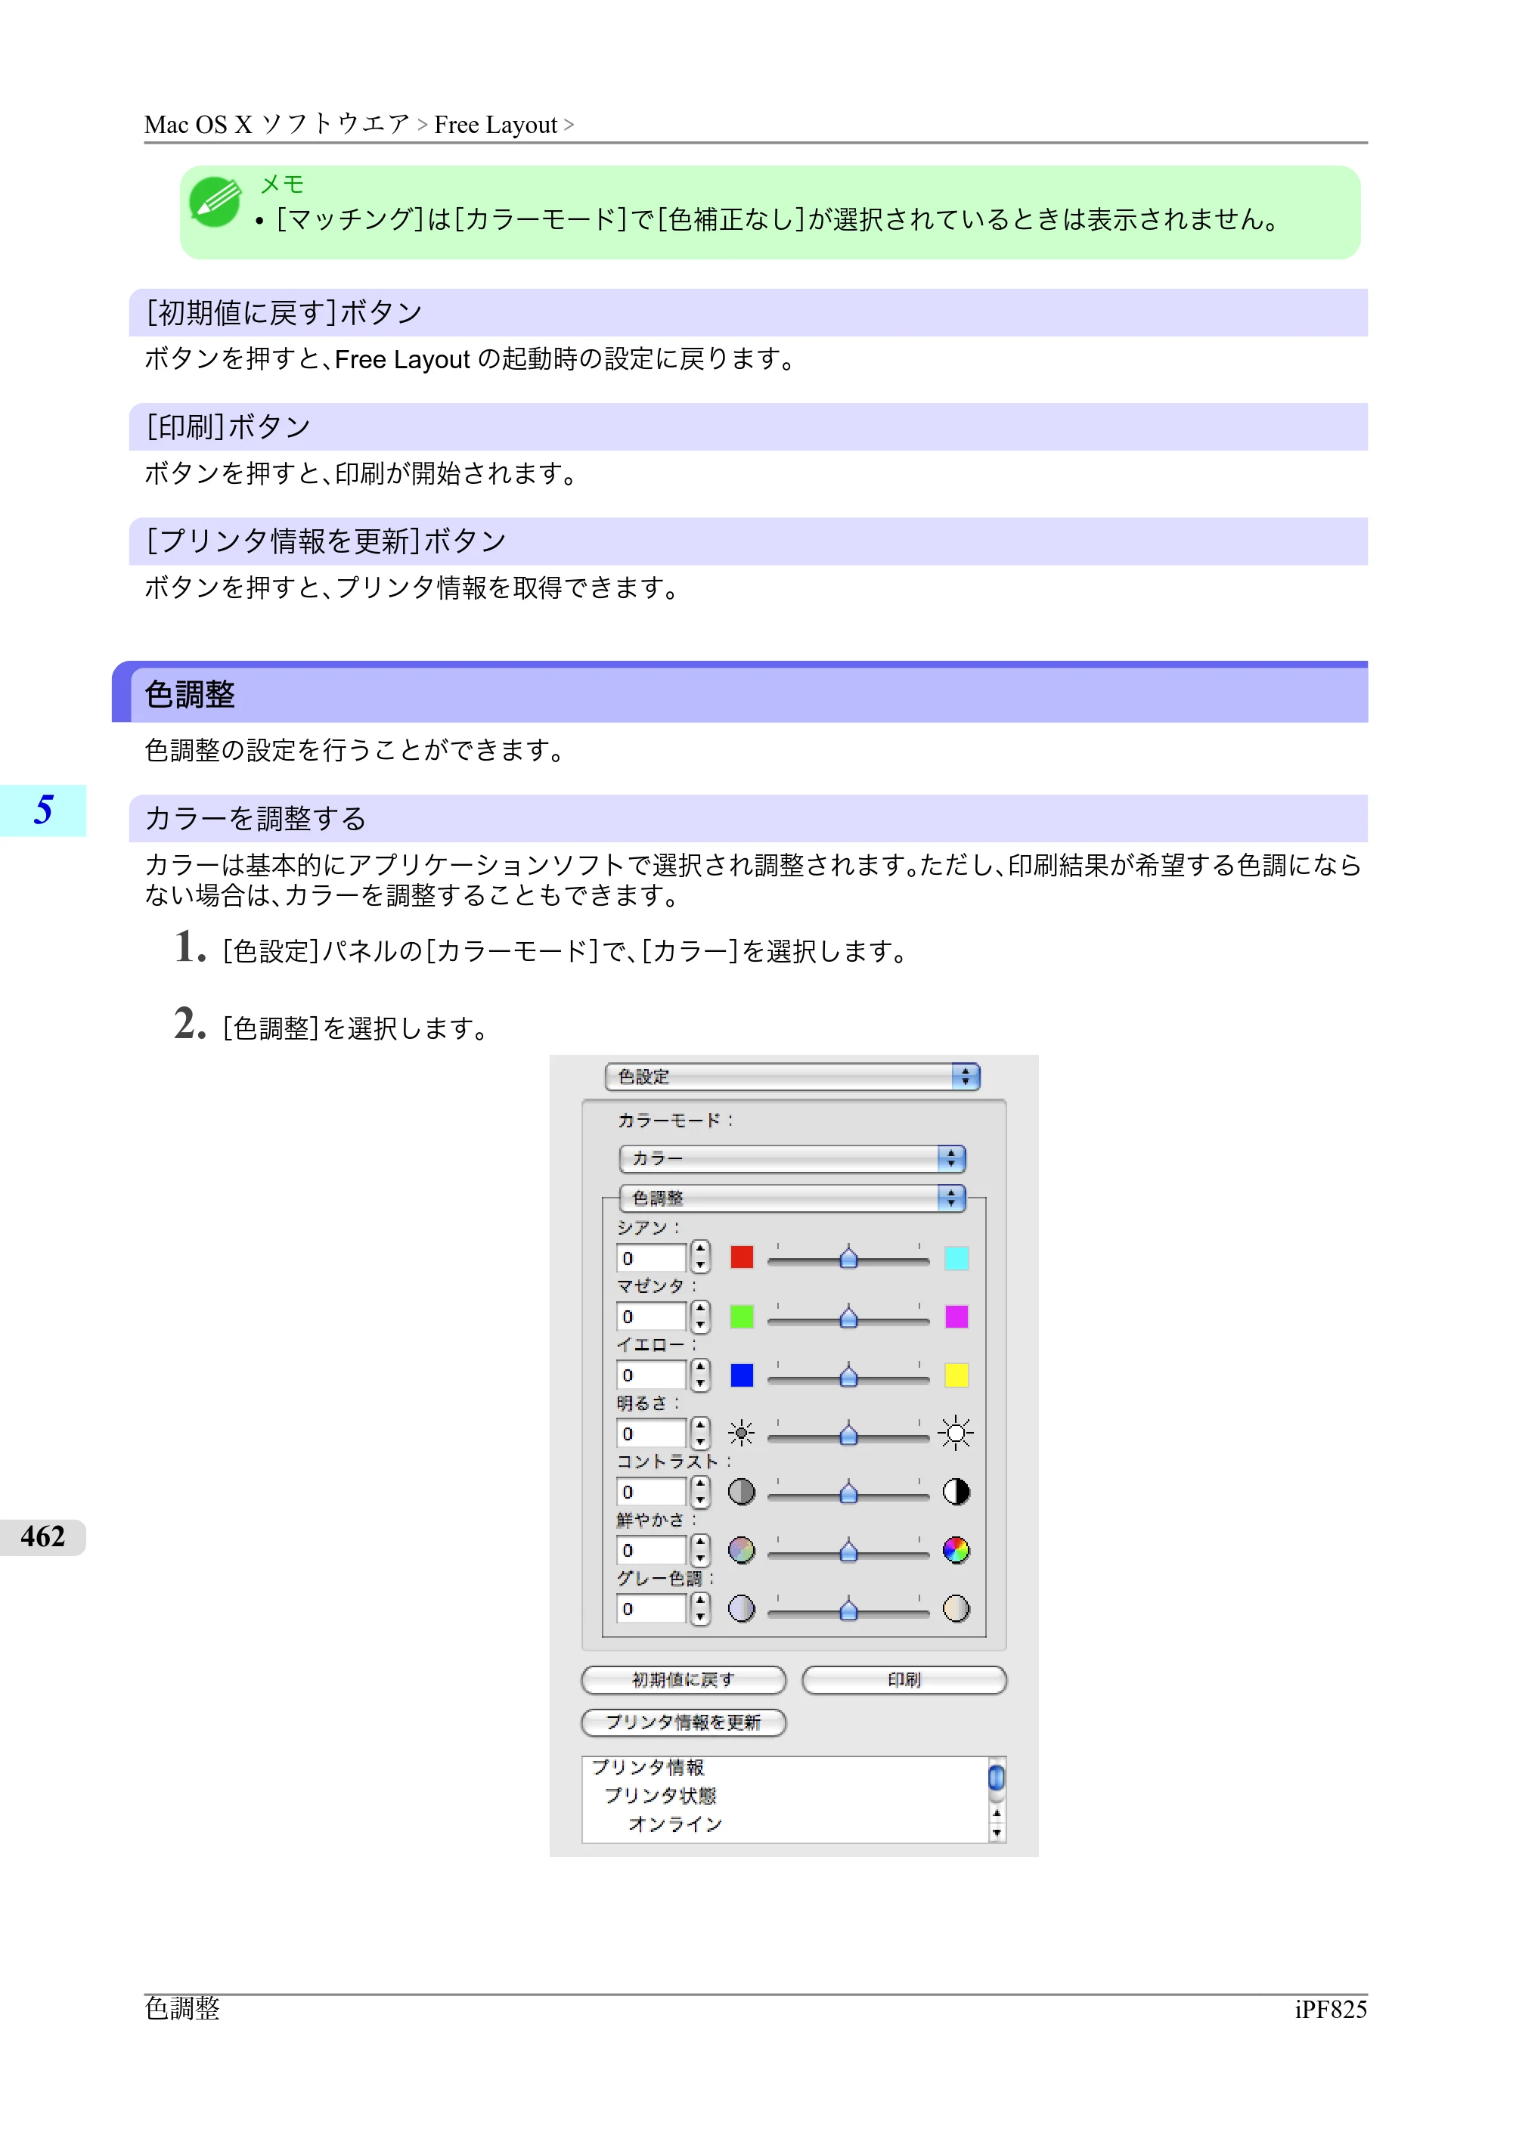Image resolution: width=1513 pixels, height=2139 pixels.
Task: Click the シアン stepper arrows
Action: coord(701,1257)
